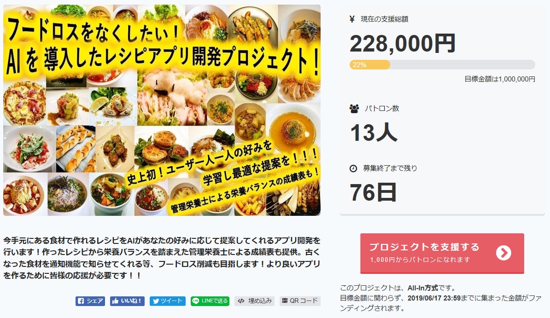Share the project on Facebook (シェア)

point(90,301)
